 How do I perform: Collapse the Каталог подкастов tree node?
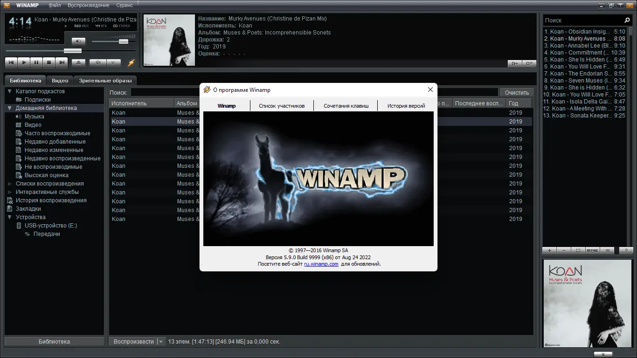tap(9, 91)
